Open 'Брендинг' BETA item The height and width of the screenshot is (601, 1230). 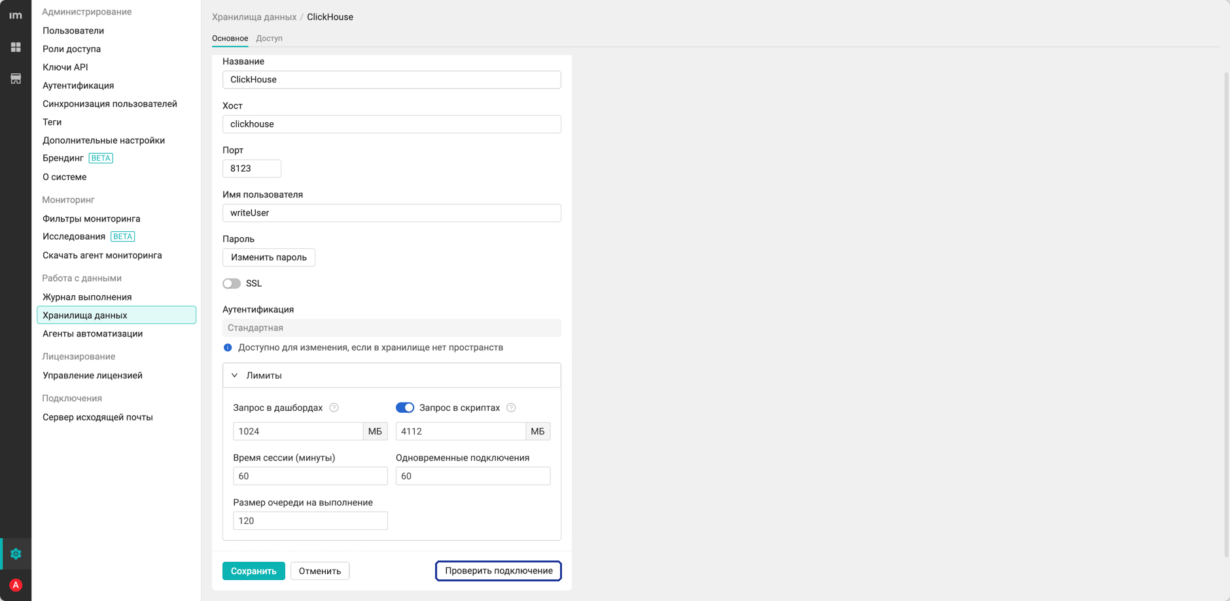tap(77, 158)
